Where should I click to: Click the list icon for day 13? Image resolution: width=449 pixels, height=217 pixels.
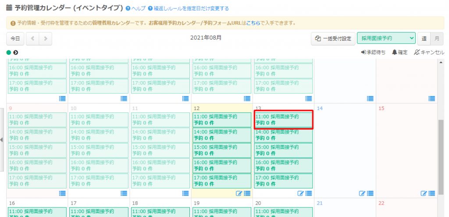[309, 193]
